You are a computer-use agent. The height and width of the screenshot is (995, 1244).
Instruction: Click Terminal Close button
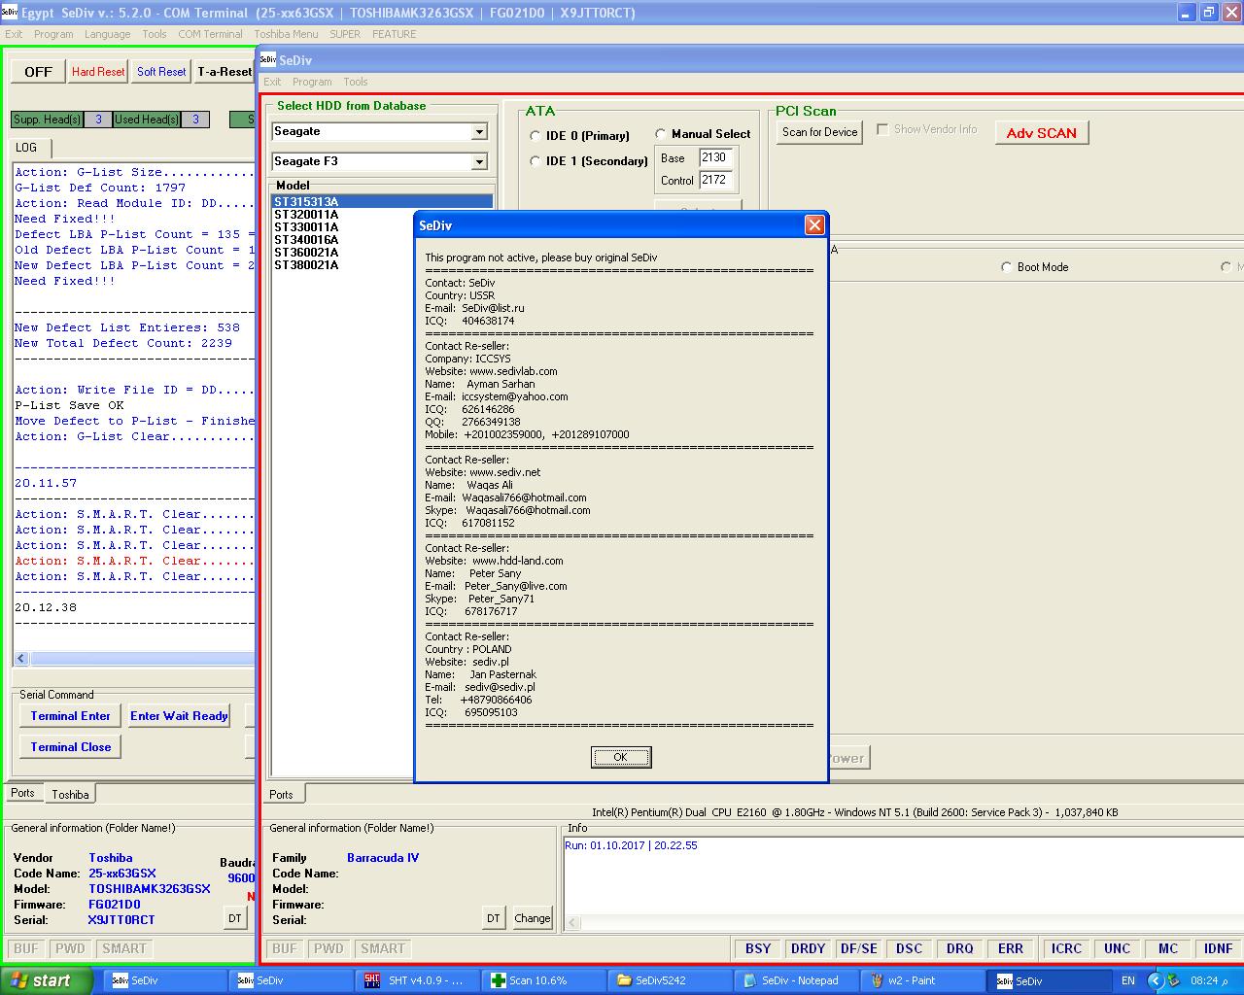click(x=70, y=747)
